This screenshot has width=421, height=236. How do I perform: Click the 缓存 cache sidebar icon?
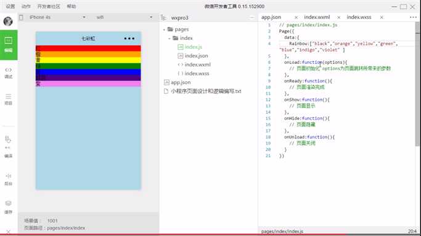pos(9,207)
